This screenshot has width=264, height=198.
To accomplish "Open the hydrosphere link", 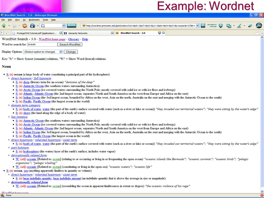I will pos(31,152).
